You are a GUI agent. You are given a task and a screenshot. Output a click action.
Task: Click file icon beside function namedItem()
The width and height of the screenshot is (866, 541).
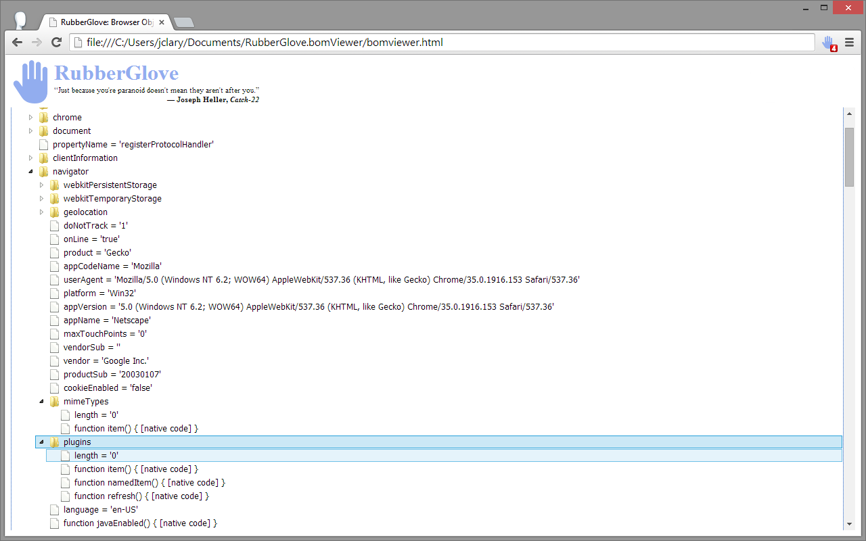66,483
